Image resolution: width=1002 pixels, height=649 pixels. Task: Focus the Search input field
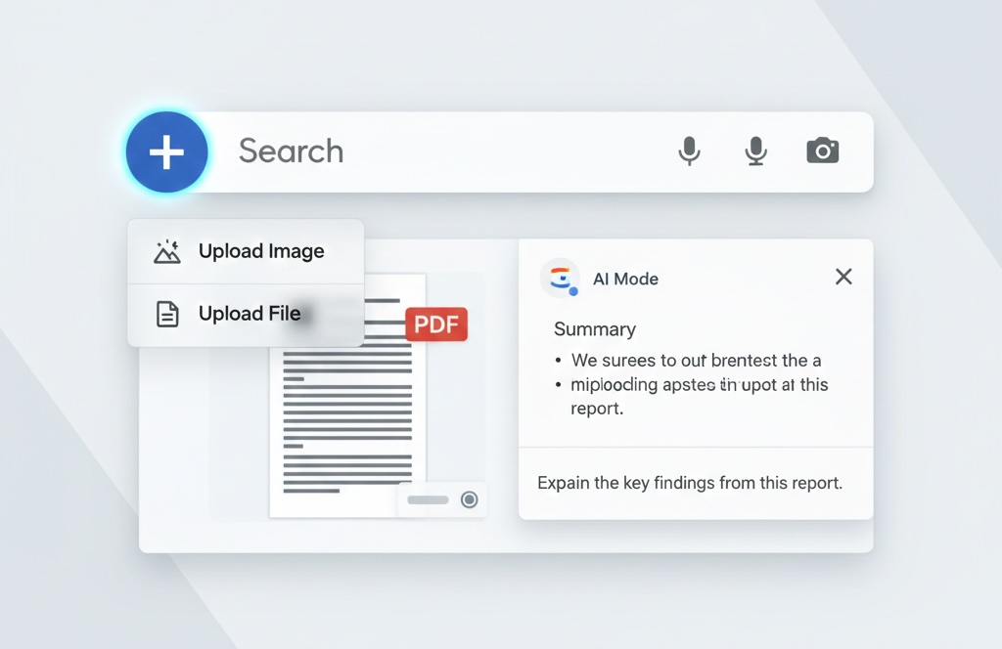tap(440, 151)
